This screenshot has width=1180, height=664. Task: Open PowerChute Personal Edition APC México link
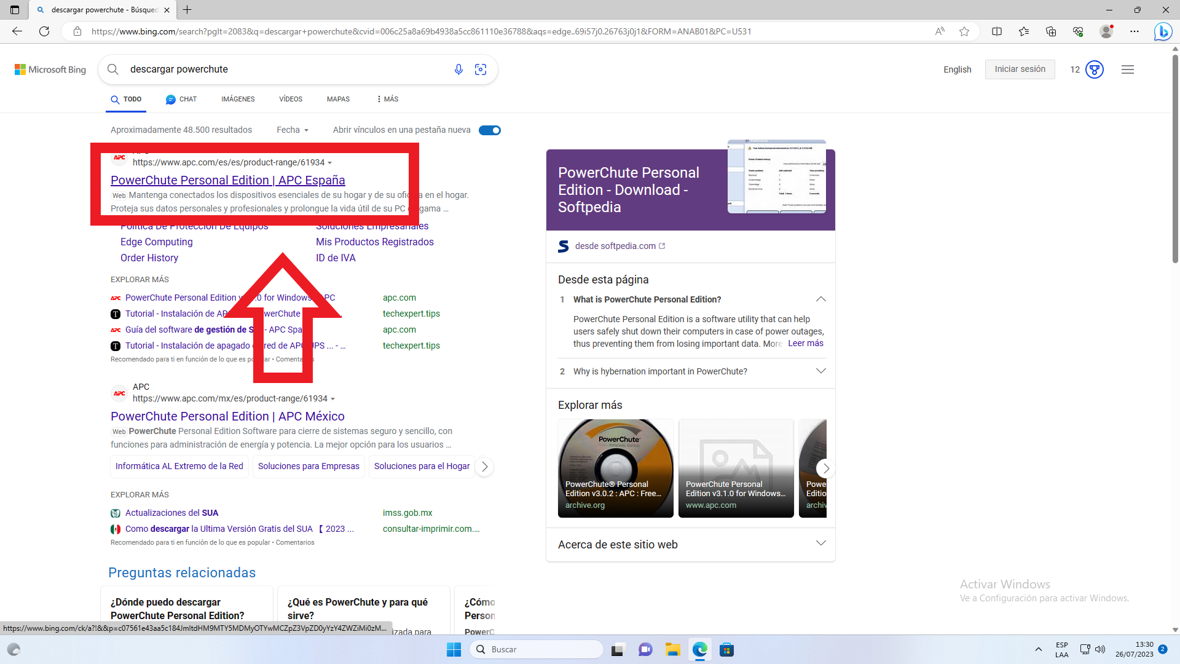tap(227, 416)
